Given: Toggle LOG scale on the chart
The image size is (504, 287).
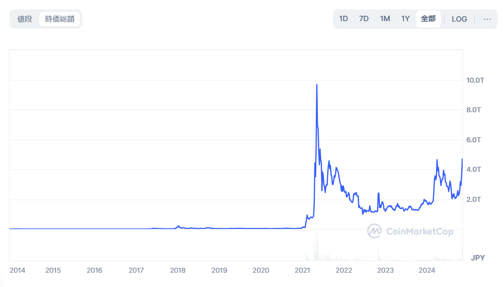Looking at the screenshot, I should pyautogui.click(x=459, y=19).
